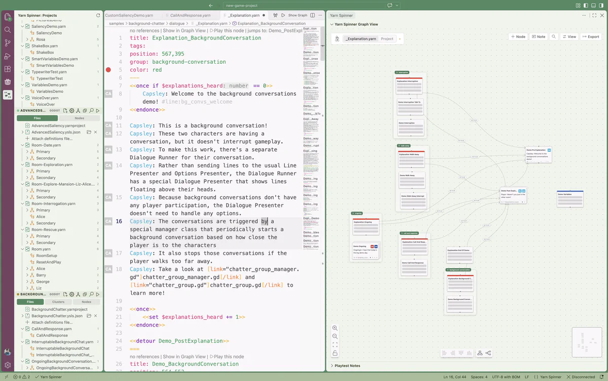Expand the Barry node group

28,275
